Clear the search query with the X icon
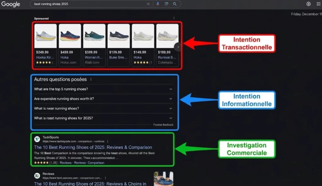Image resolution: width=322 pixels, height=186 pixels. pyautogui.click(x=148, y=4)
